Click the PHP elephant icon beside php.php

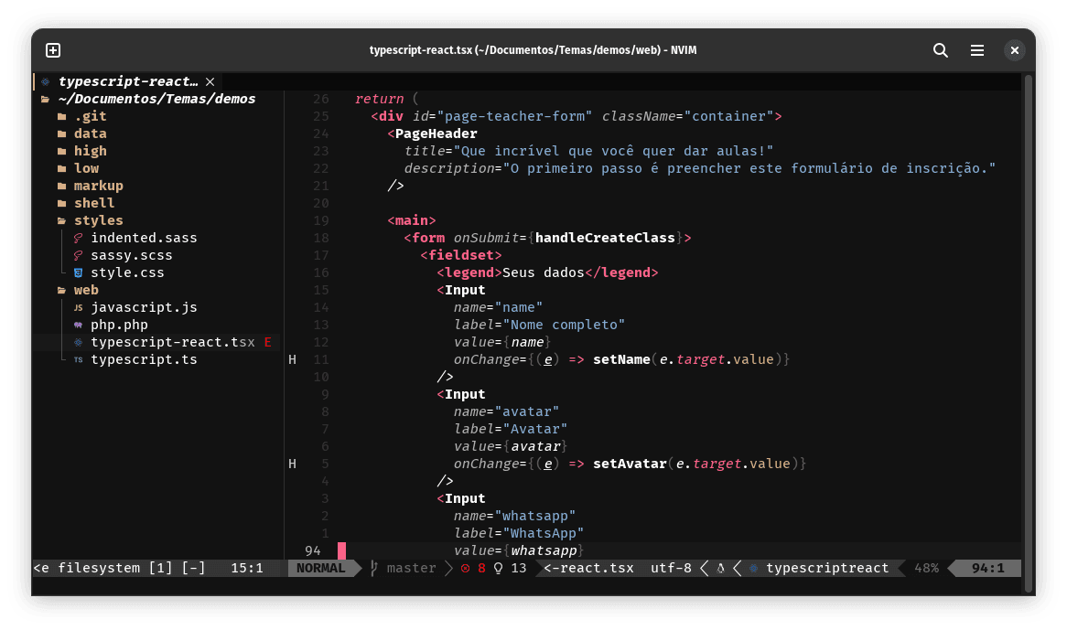point(79,326)
